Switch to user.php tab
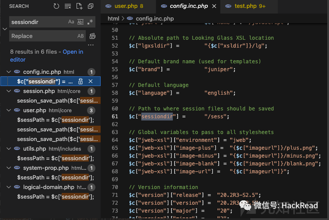The height and width of the screenshot is (220, 329). 129,6
